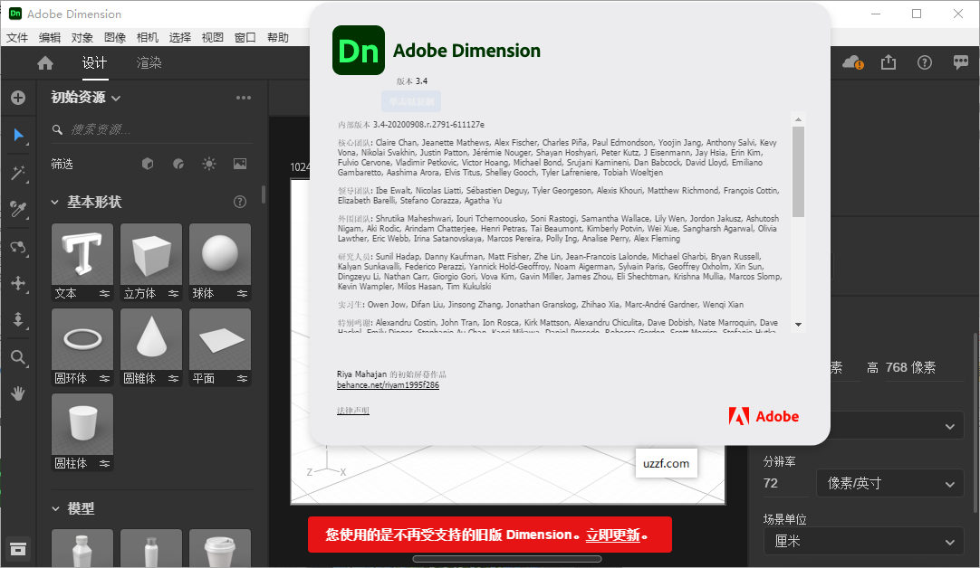
Task: Toggle the materials sphere filter
Action: click(x=178, y=164)
